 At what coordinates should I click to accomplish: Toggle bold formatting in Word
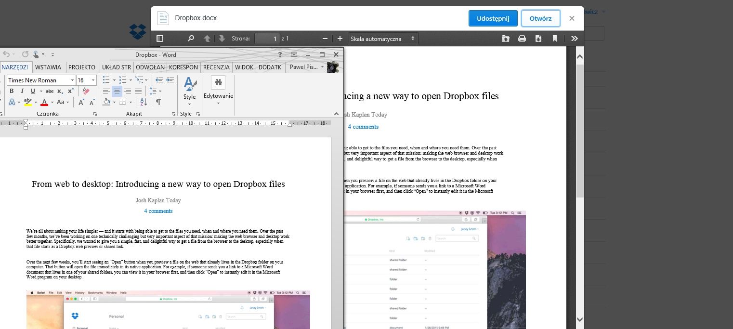(12, 91)
